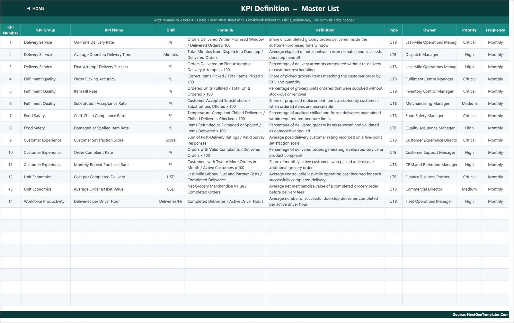Click the Average Order Basket Value cell
Viewport: 514px width, 323px height.
point(114,189)
